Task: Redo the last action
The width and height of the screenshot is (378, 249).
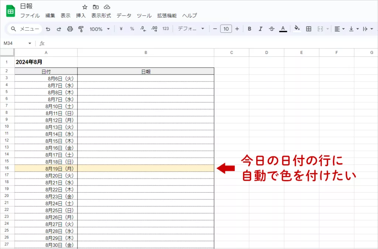Action: tap(59, 29)
